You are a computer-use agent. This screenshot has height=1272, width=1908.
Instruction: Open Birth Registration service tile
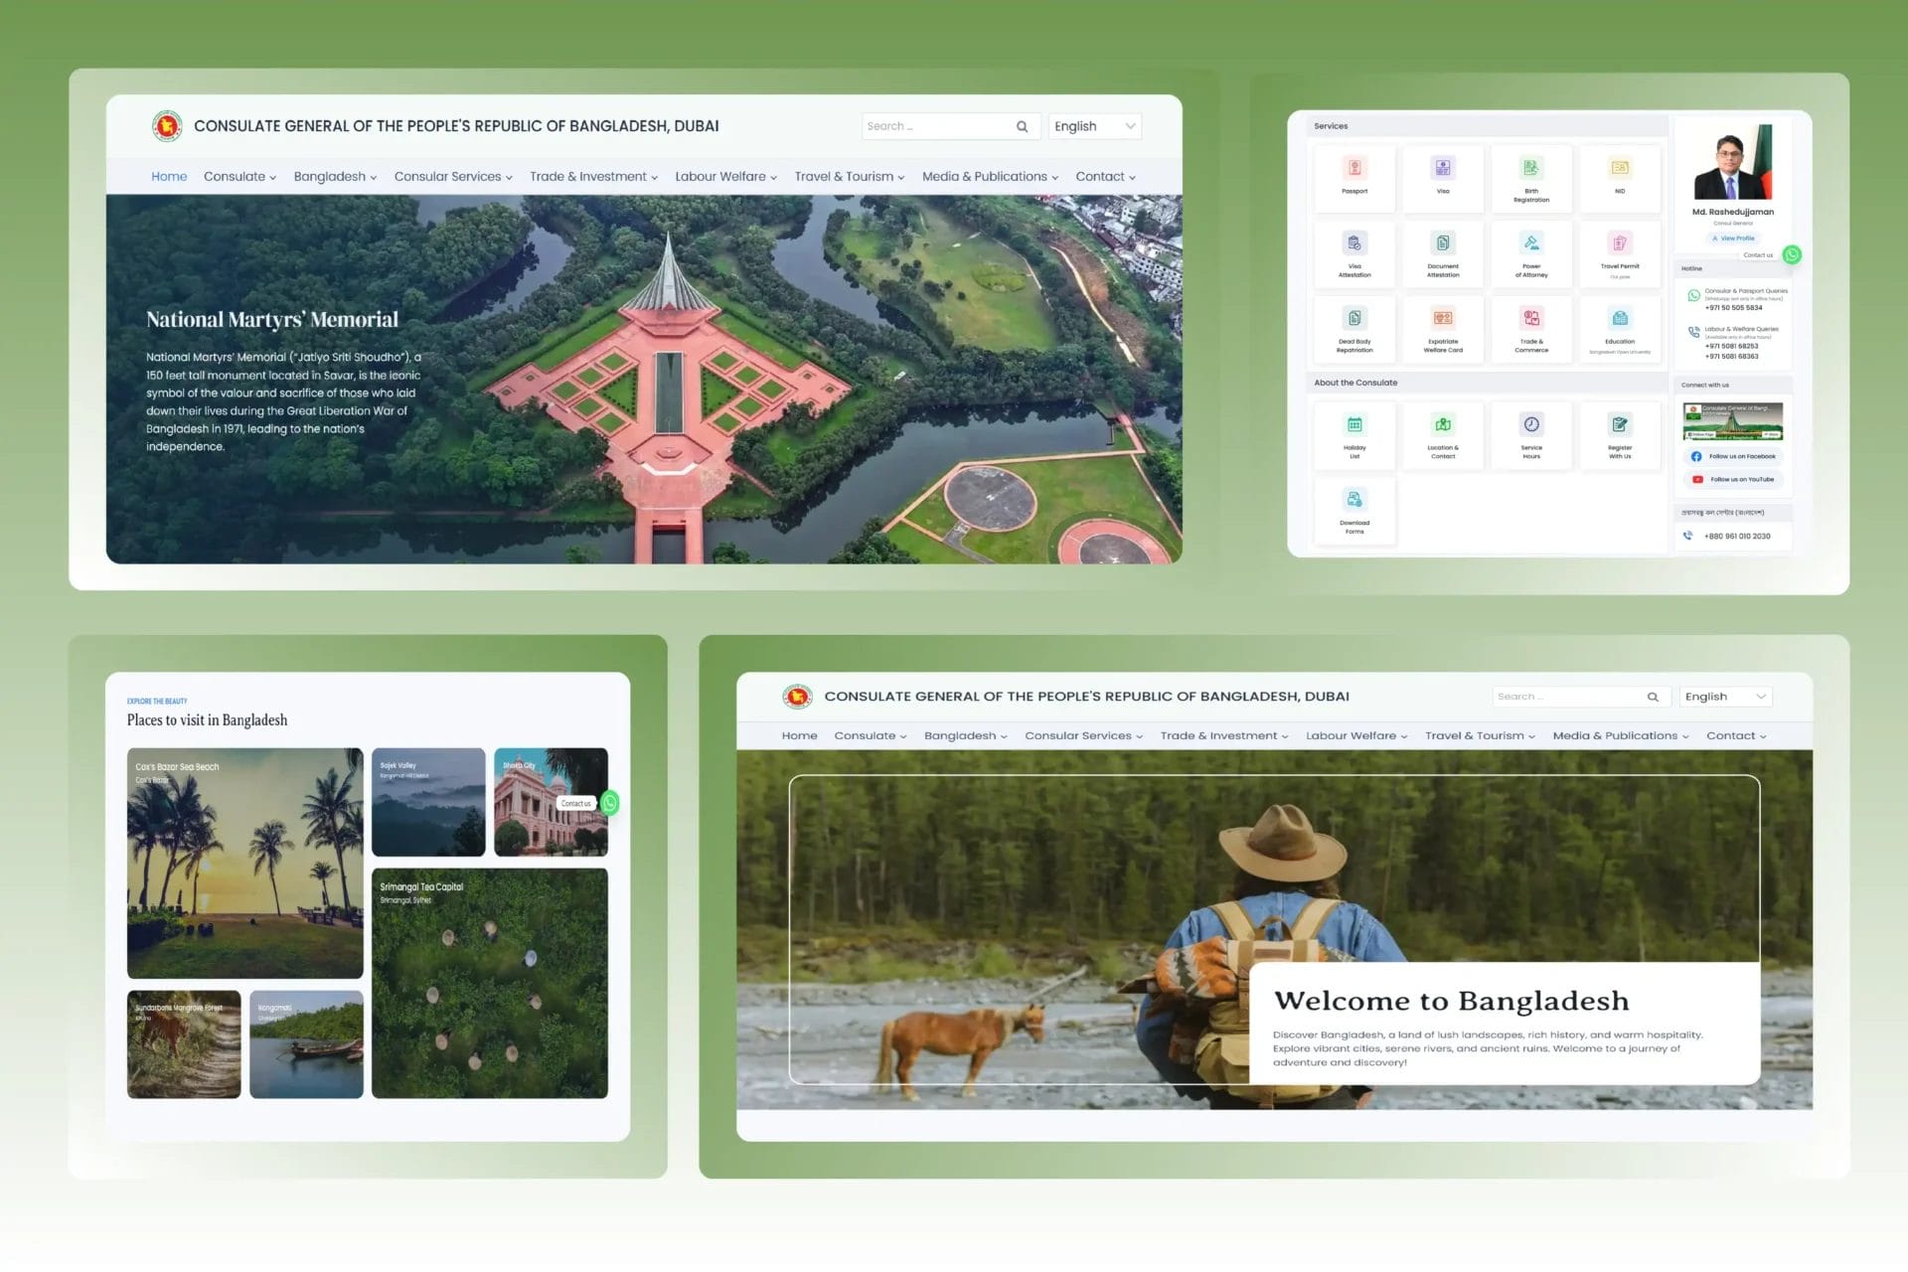point(1530,168)
